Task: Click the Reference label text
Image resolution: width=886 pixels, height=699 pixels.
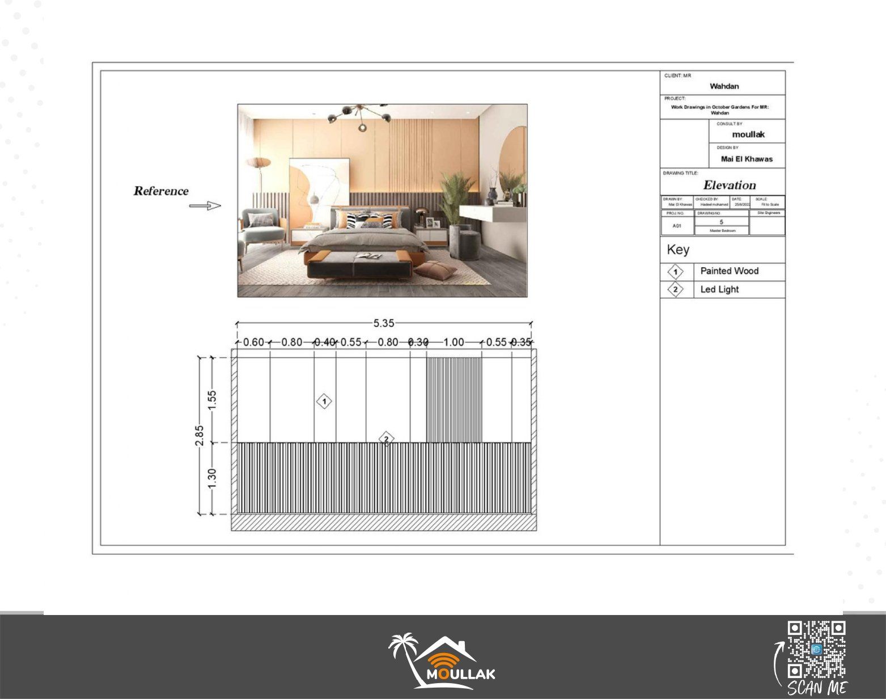Action: (x=161, y=191)
